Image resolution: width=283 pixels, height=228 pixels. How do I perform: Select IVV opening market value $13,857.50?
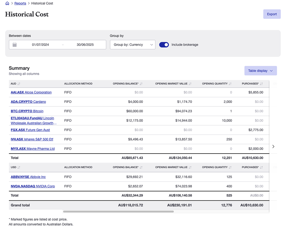[x=184, y=139]
